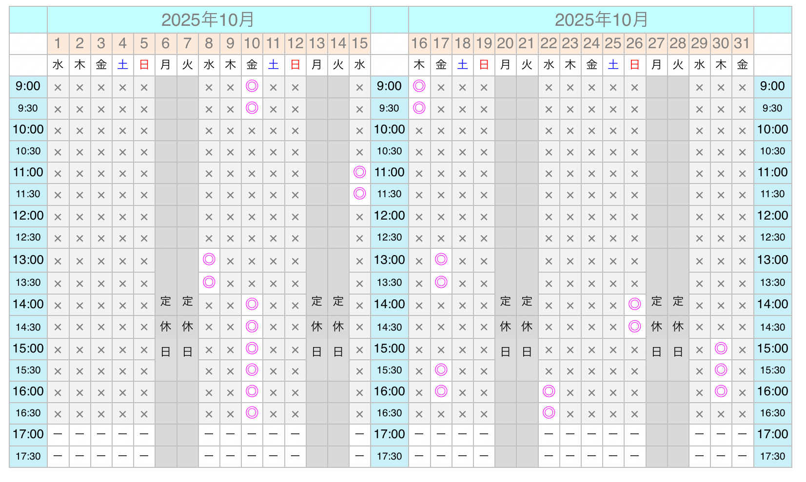Viewport: 806px width, 482px height.
Task: Choose the 9:30 opening on October 16
Action: (x=419, y=108)
